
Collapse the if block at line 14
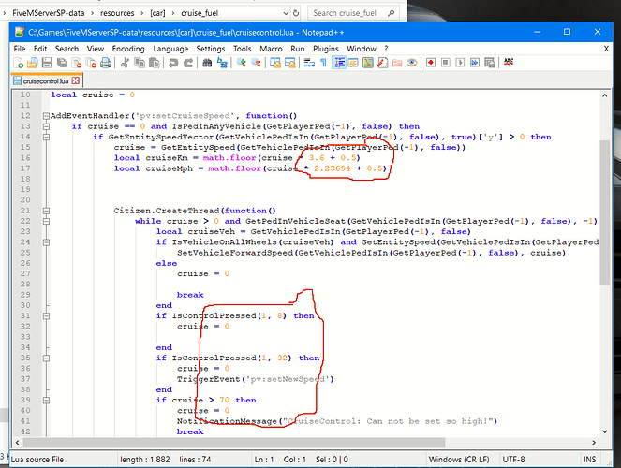pyautogui.click(x=46, y=137)
